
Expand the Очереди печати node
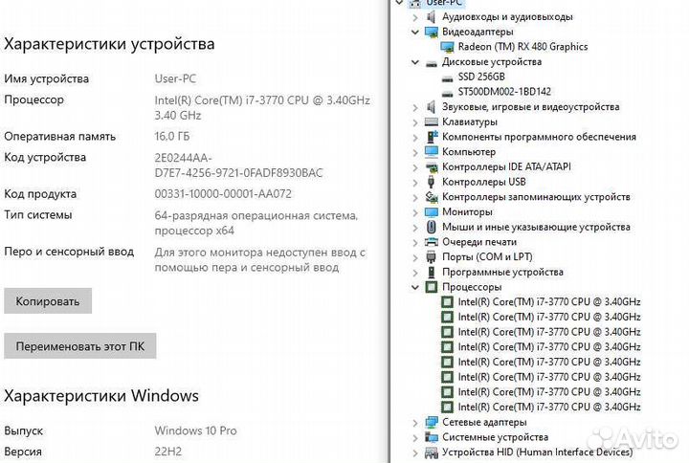coord(415,242)
